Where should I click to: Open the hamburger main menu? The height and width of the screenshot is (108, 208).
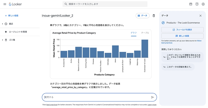[5, 4]
